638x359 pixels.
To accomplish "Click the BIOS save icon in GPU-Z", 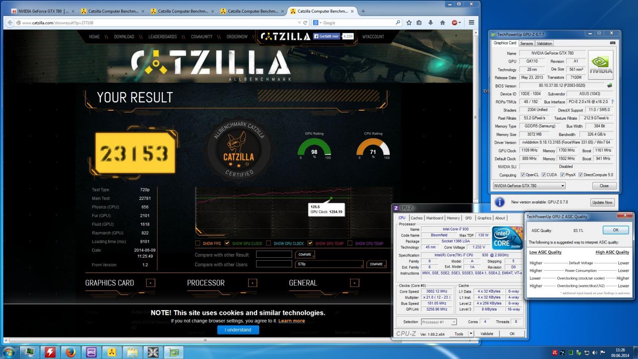I will pos(610,85).
